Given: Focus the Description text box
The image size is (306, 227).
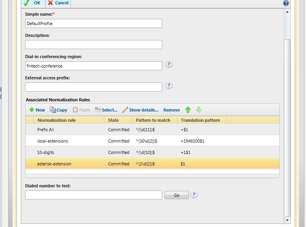Looking at the screenshot, I should click(x=93, y=45).
